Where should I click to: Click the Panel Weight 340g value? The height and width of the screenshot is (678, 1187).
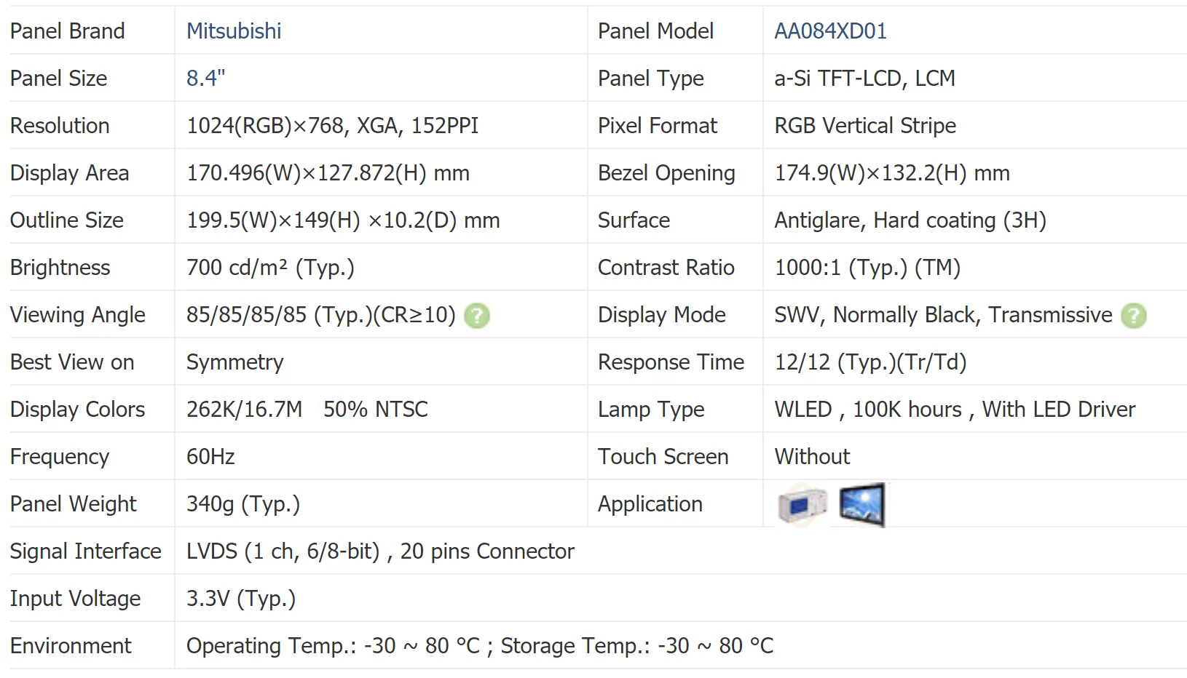coord(243,504)
